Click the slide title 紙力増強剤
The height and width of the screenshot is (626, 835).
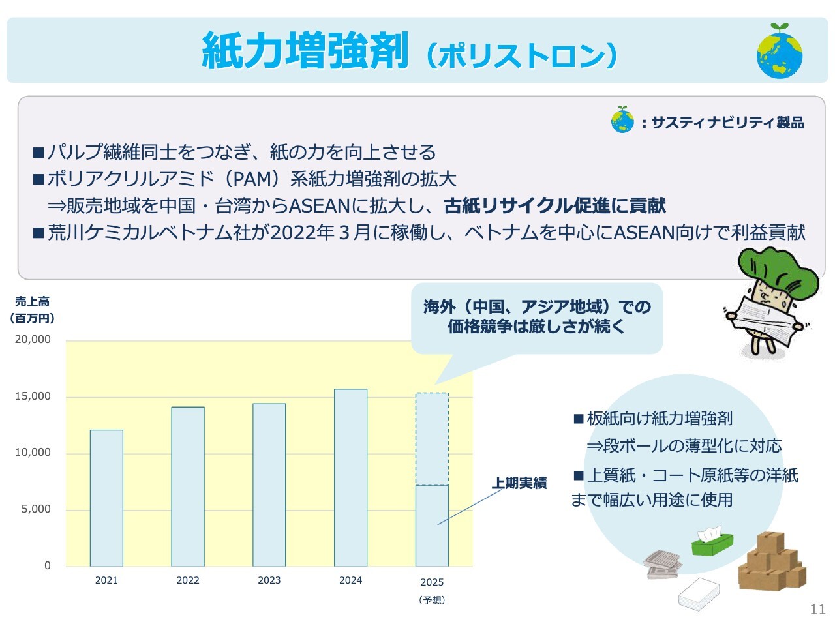click(x=305, y=51)
